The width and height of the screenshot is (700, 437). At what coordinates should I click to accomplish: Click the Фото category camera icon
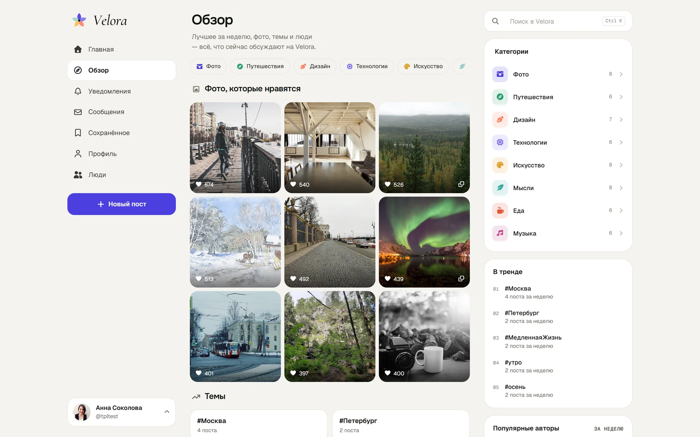coord(500,74)
